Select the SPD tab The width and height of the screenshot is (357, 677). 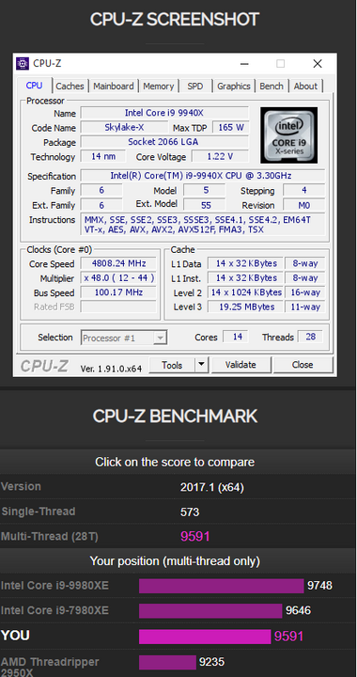[x=194, y=86]
